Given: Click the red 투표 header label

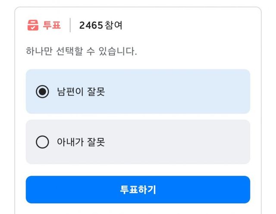Looking at the screenshot, I should (x=52, y=25).
